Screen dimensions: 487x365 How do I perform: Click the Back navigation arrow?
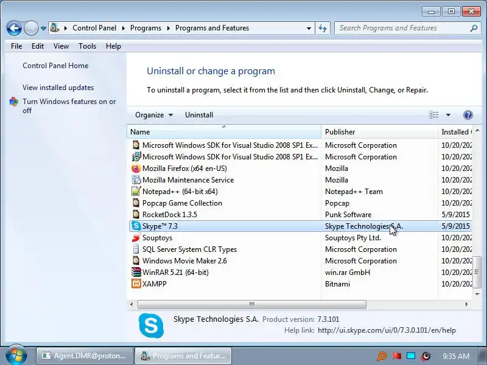14,28
